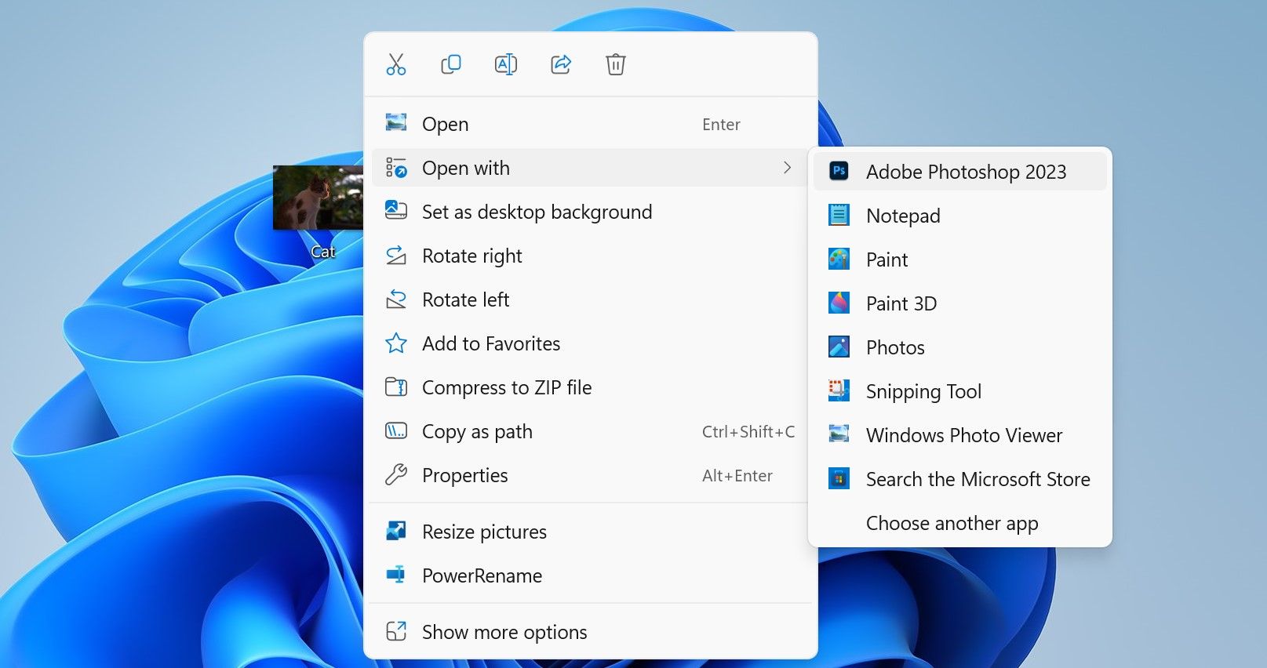Image resolution: width=1267 pixels, height=668 pixels.
Task: Click Search the Microsoft Store
Action: (978, 479)
